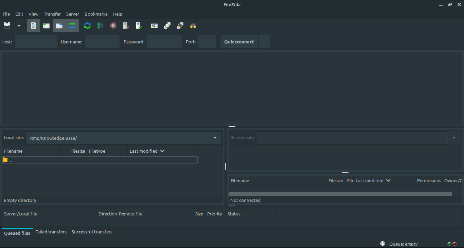Image resolution: width=464 pixels, height=248 pixels.
Task: Toggle directory comparison icon
Action: tap(167, 26)
